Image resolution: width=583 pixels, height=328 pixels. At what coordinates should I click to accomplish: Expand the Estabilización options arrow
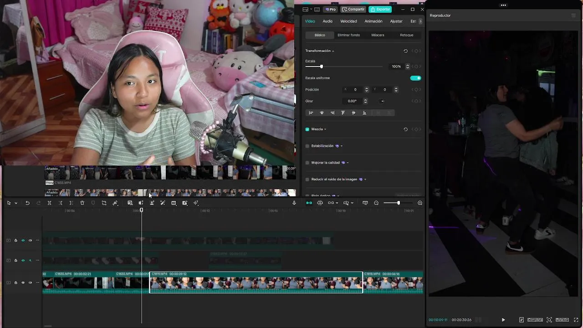tap(342, 146)
